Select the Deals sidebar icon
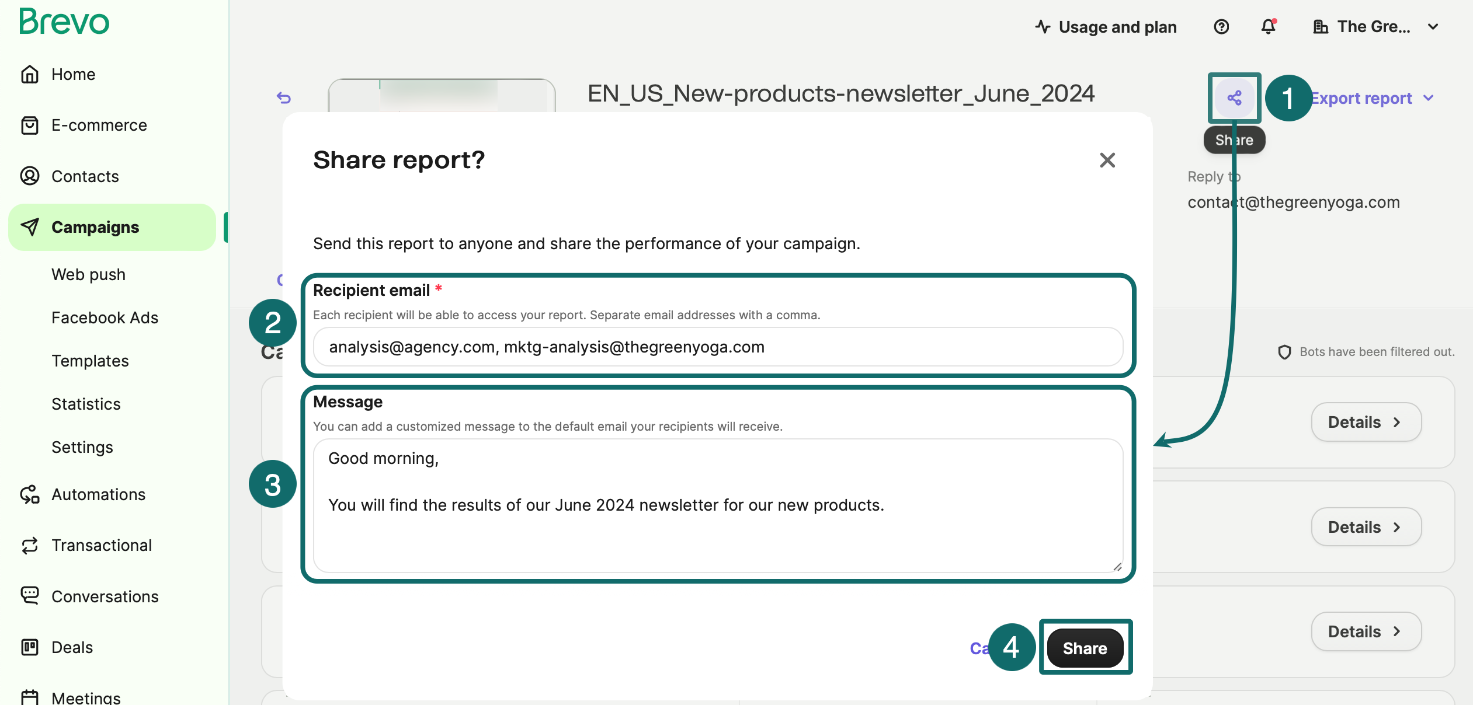 30,647
